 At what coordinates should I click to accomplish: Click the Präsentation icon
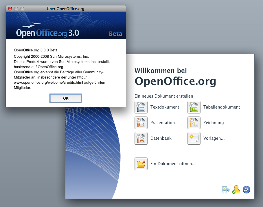click(x=141, y=123)
